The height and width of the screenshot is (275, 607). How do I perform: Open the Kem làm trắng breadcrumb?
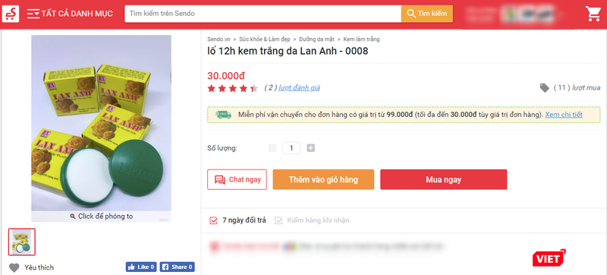(362, 39)
